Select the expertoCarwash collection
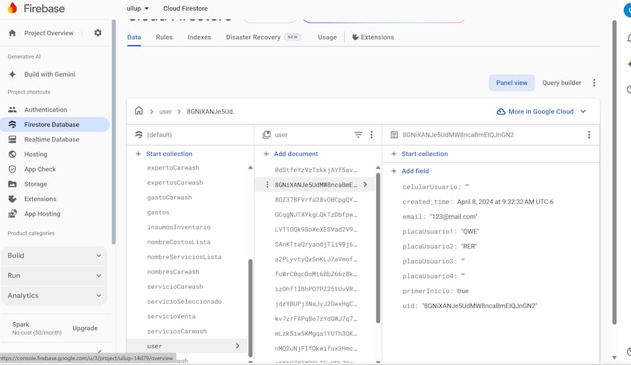This screenshot has height=365, width=631. click(173, 168)
